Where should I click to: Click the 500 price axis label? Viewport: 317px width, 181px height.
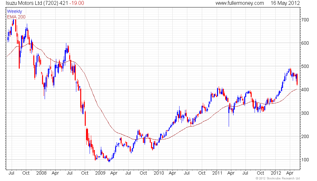coord(305,67)
